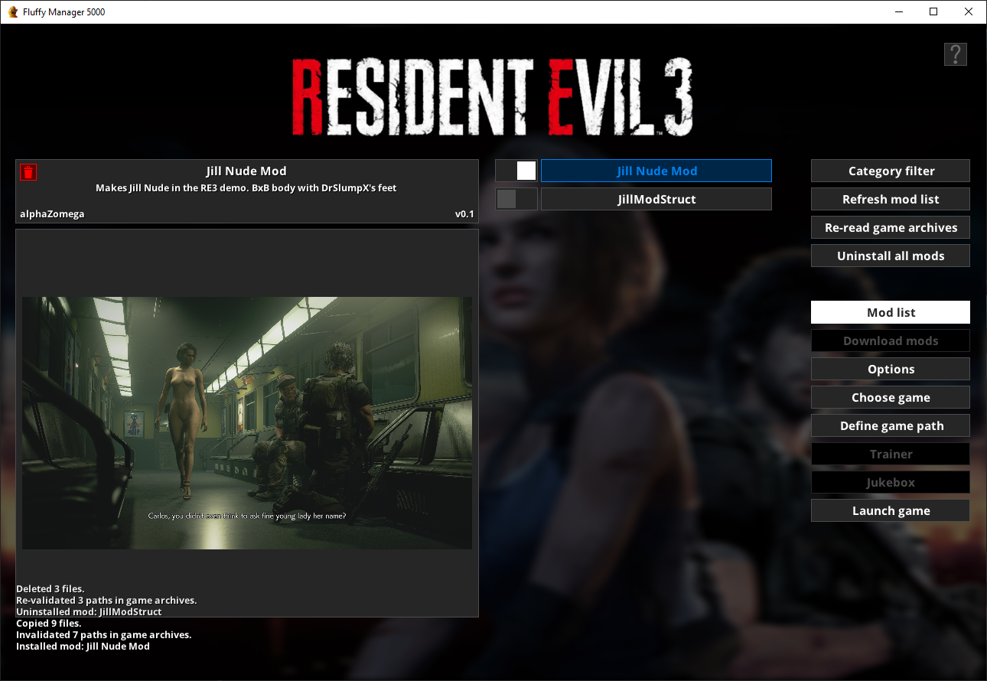987x681 pixels.
Task: Click log line 'Re-validated 3 paths in game archives.'
Action: [x=106, y=601]
